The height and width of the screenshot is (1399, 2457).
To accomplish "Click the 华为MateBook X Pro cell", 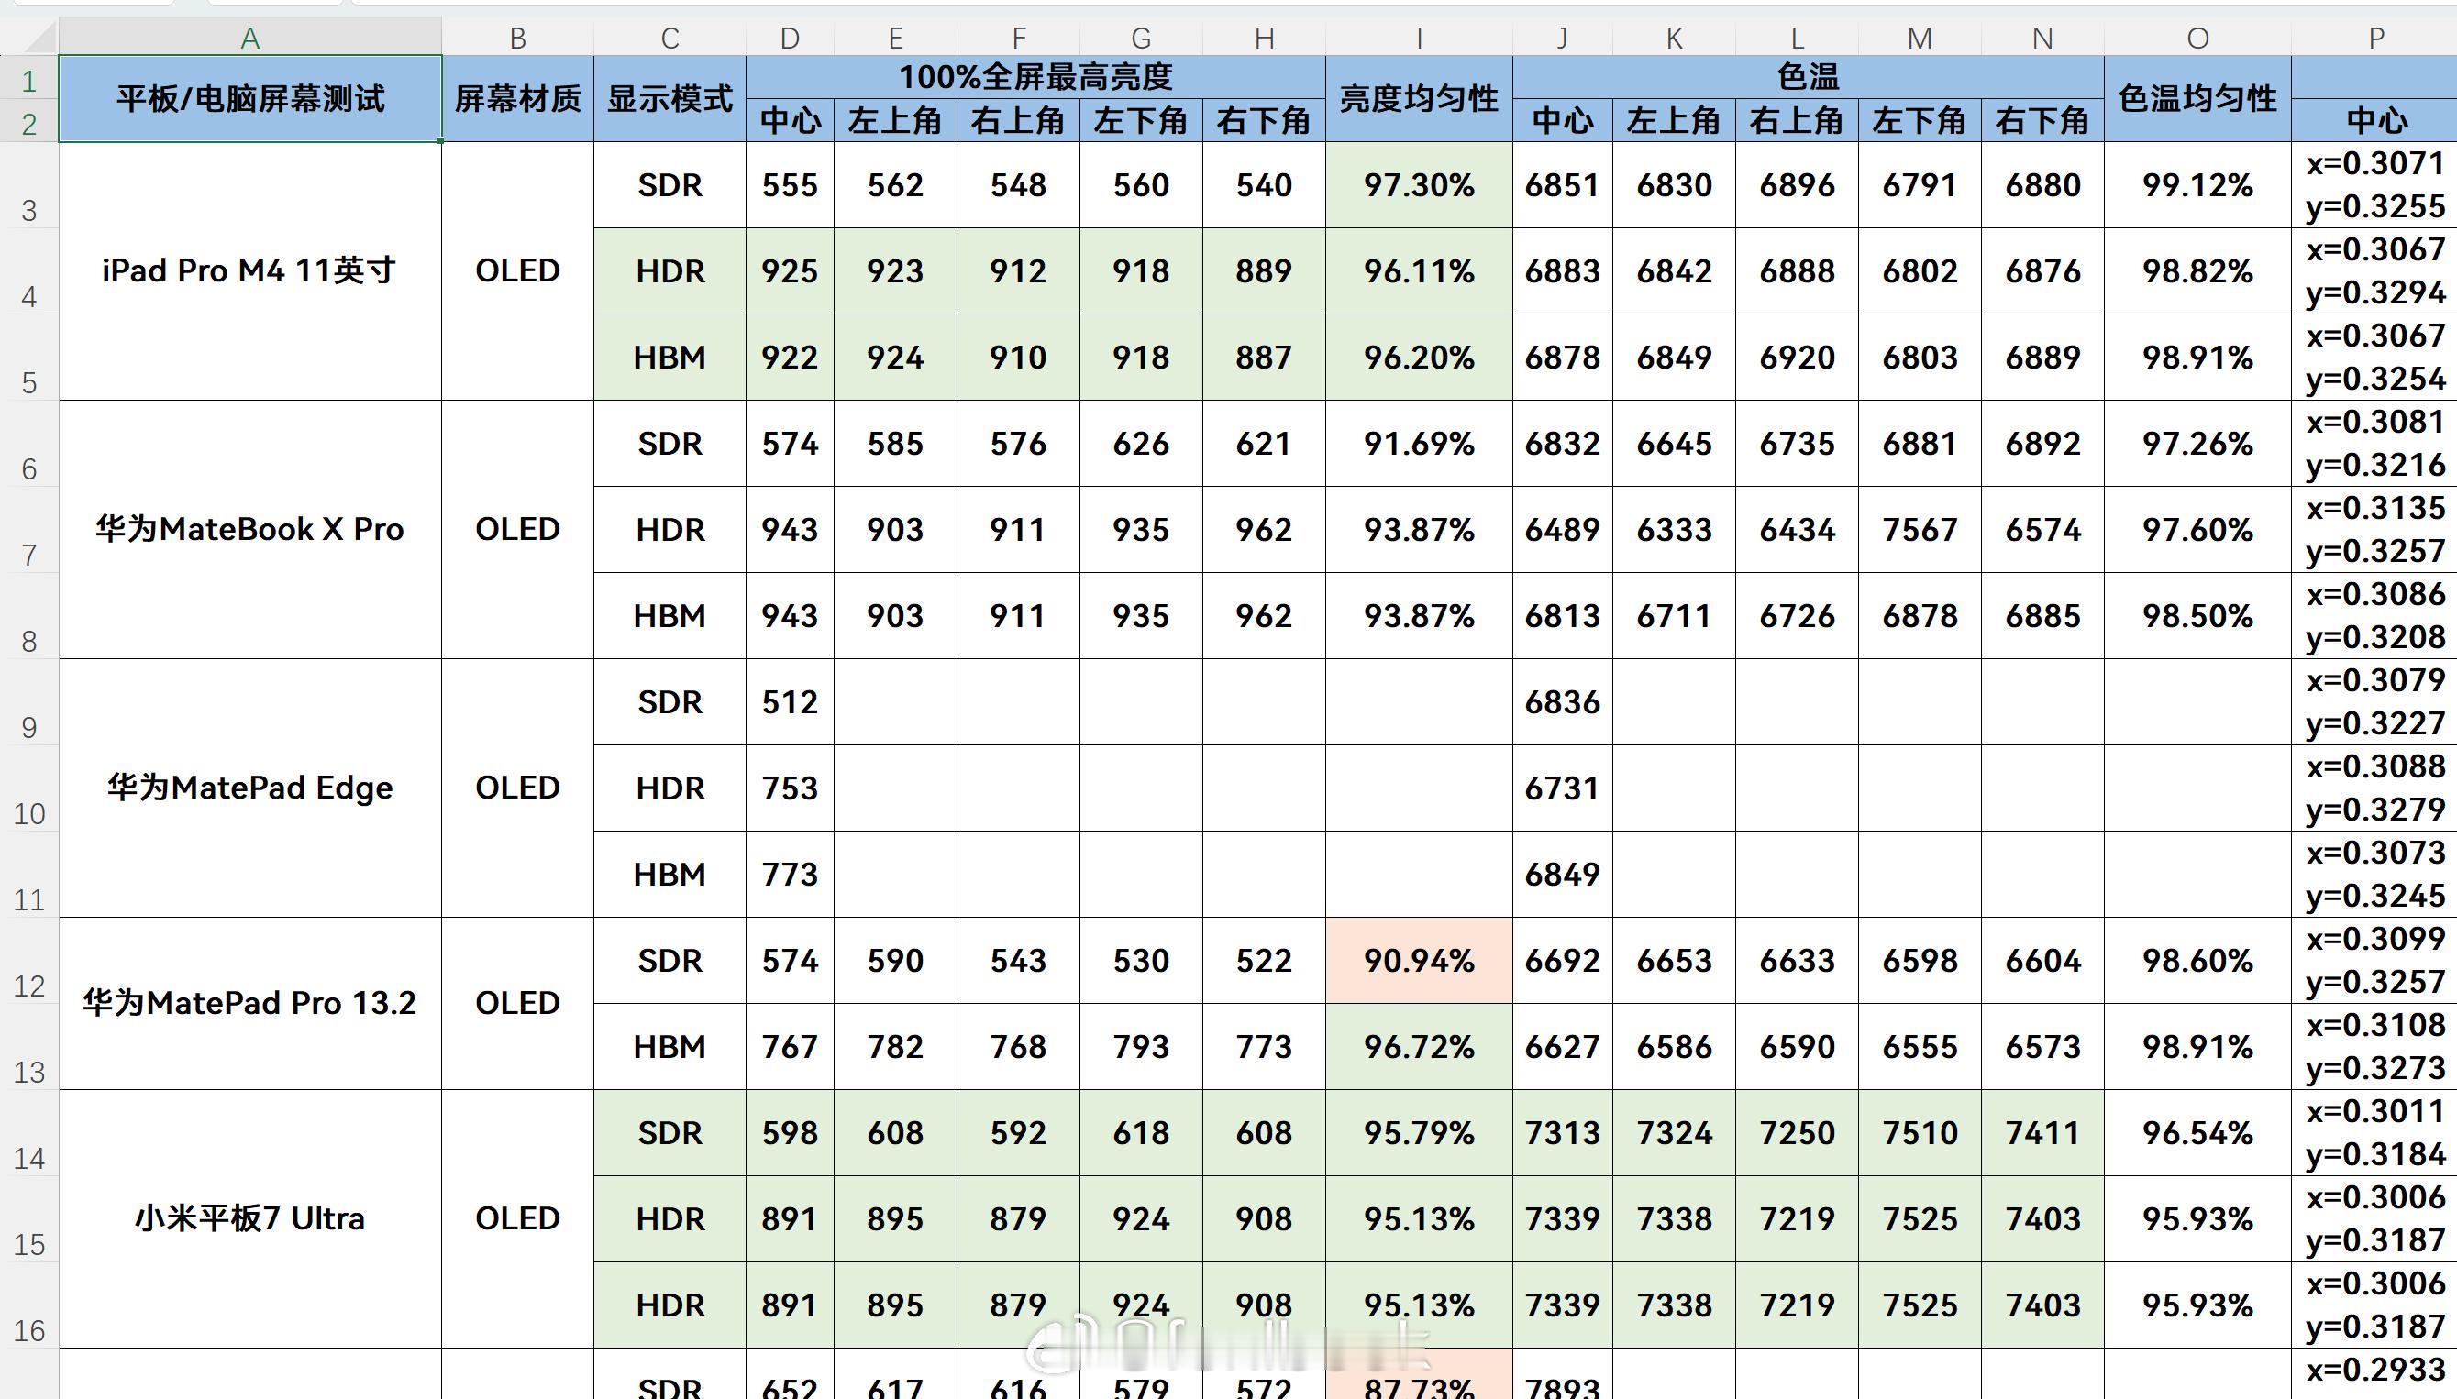I will pos(249,528).
